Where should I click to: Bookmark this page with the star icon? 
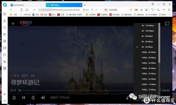point(34,10)
